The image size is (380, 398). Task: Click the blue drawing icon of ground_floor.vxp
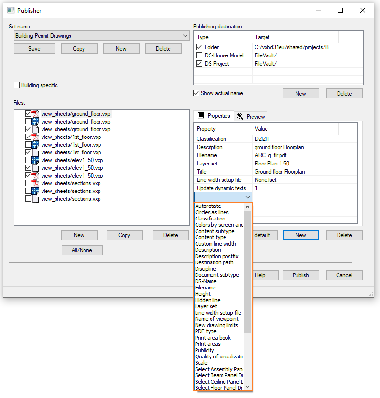point(35,122)
